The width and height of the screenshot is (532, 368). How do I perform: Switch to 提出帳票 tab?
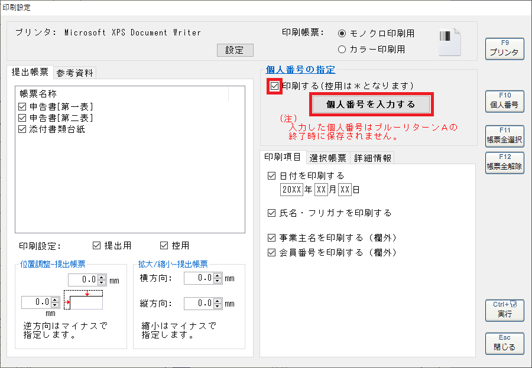coord(30,72)
